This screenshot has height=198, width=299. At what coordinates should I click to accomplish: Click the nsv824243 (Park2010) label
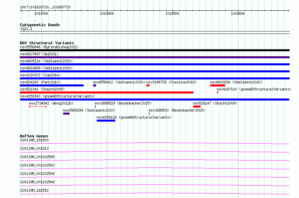(x=40, y=82)
